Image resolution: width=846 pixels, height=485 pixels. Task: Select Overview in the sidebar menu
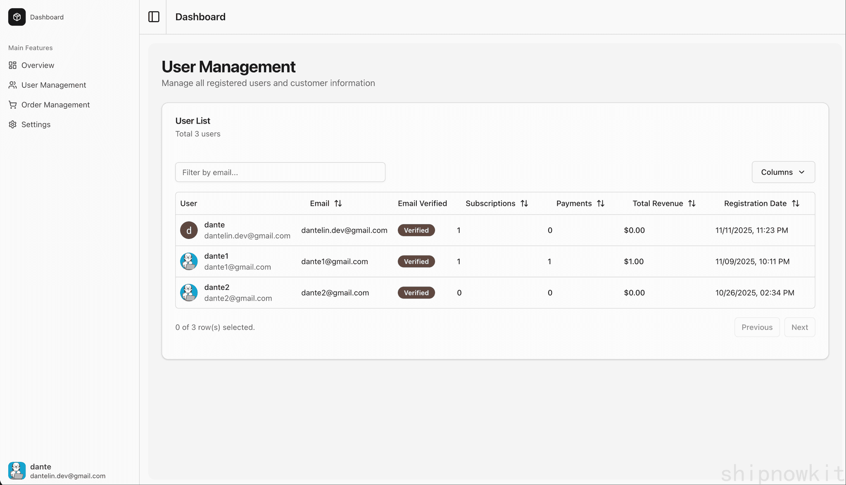tap(38, 65)
